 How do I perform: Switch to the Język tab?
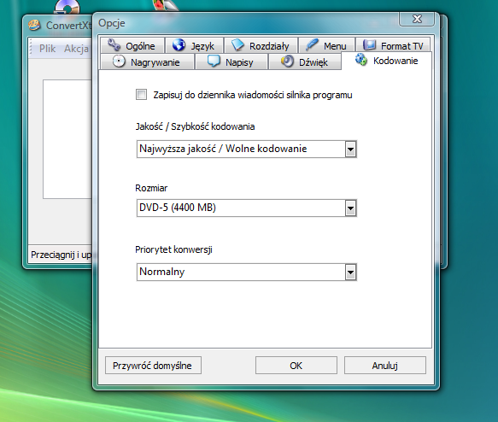(194, 45)
